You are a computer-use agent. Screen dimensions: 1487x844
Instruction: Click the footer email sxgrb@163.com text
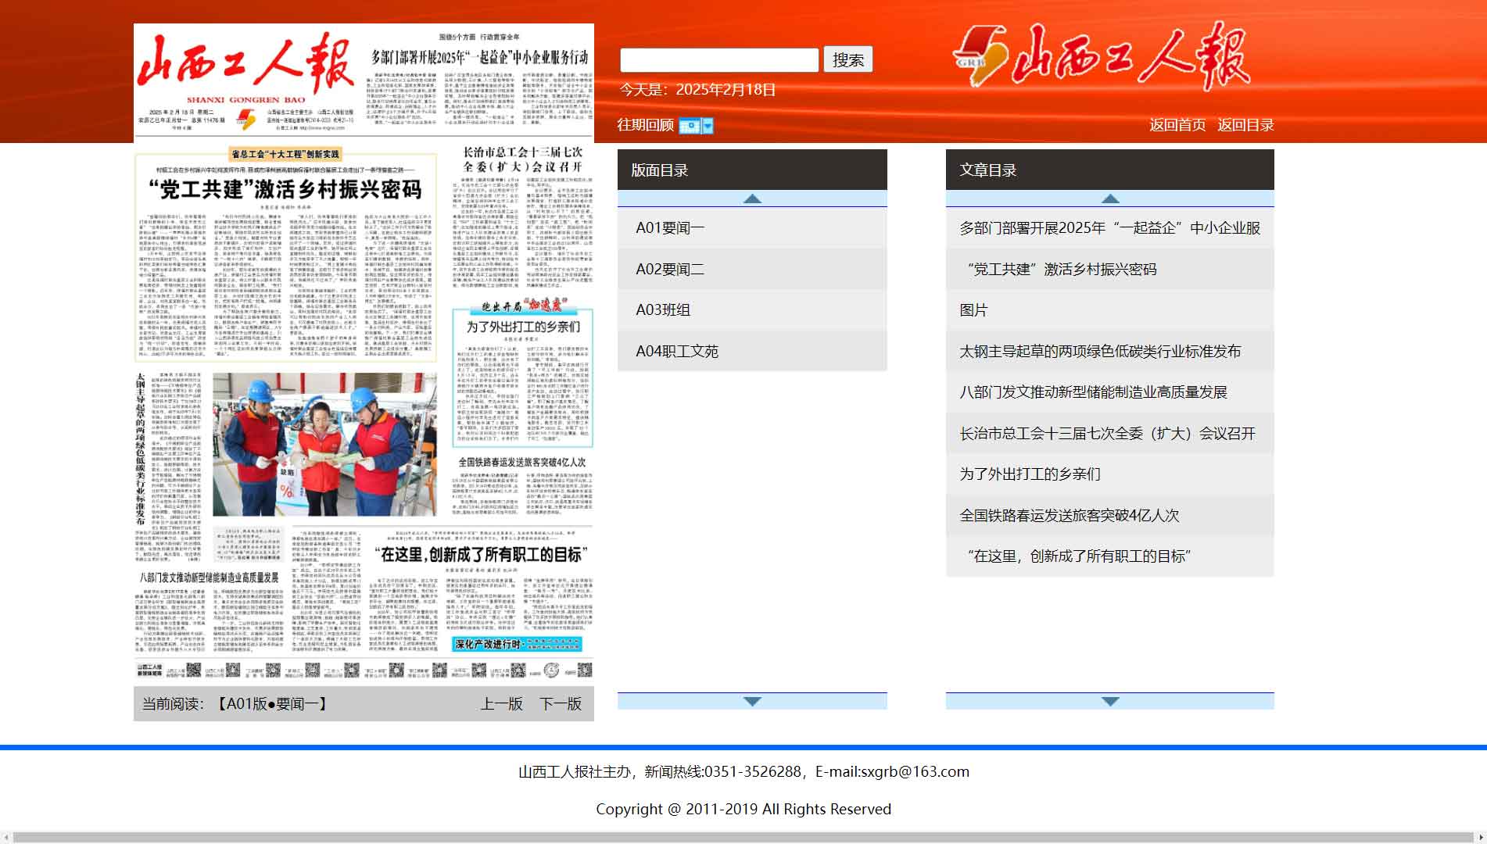tap(915, 772)
